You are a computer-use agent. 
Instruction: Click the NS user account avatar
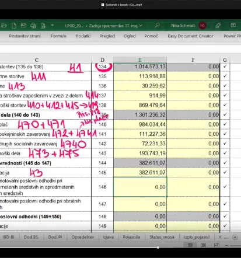point(202,26)
